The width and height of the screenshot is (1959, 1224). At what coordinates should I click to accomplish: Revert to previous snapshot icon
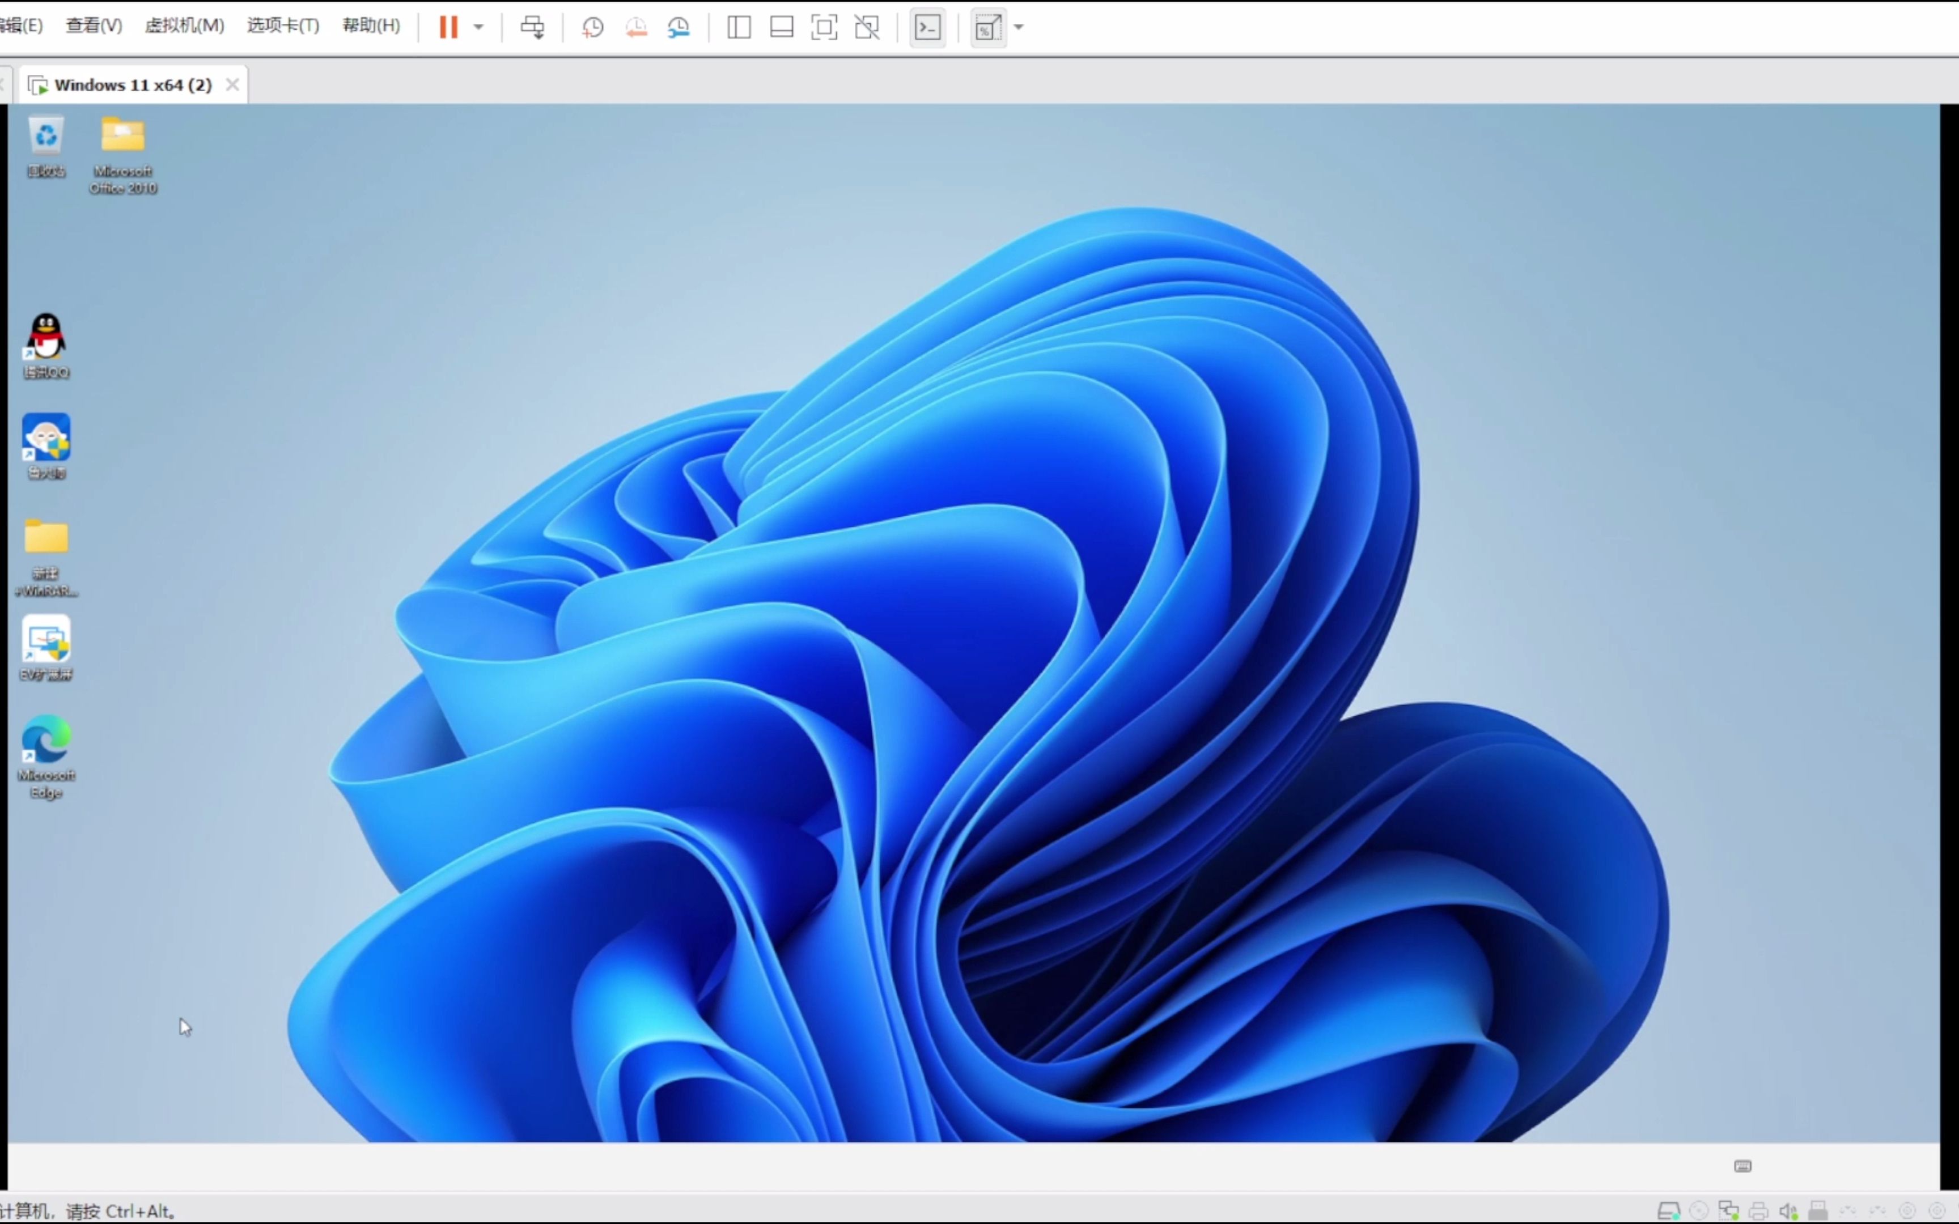coord(635,27)
